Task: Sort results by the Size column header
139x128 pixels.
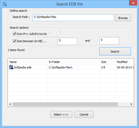Action: pyautogui.click(x=108, y=62)
